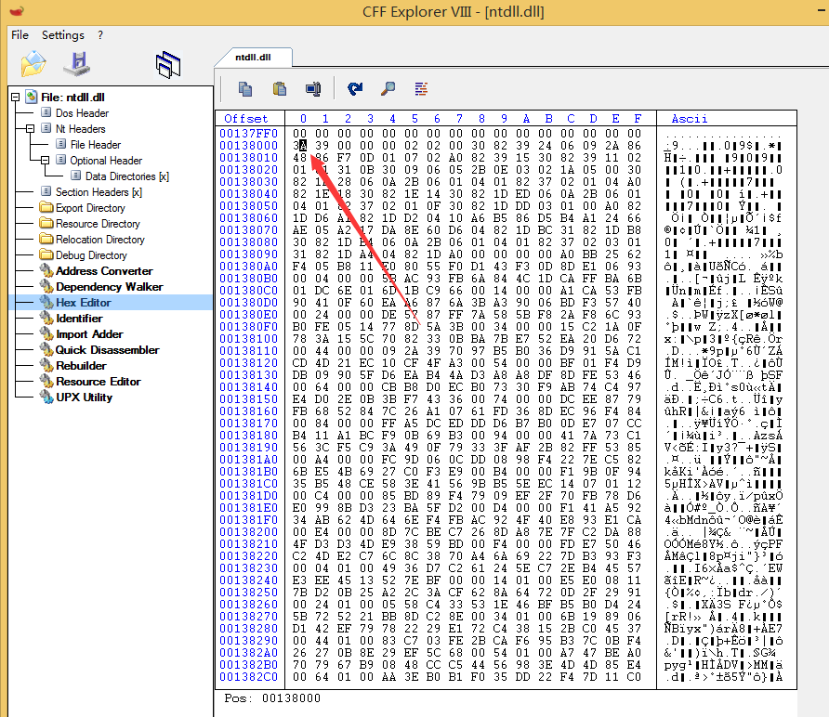Open the File menu
This screenshot has height=717, width=829.
coord(20,35)
